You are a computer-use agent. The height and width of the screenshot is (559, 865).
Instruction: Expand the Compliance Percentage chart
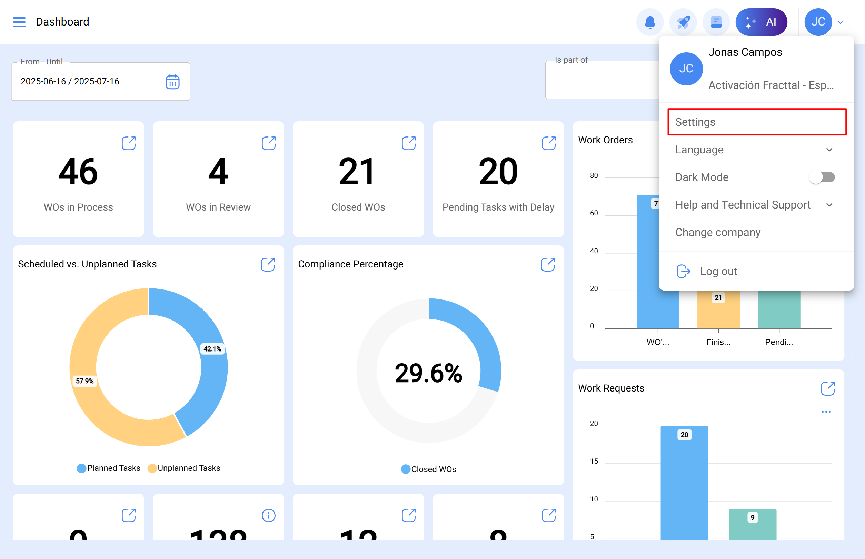tap(548, 264)
